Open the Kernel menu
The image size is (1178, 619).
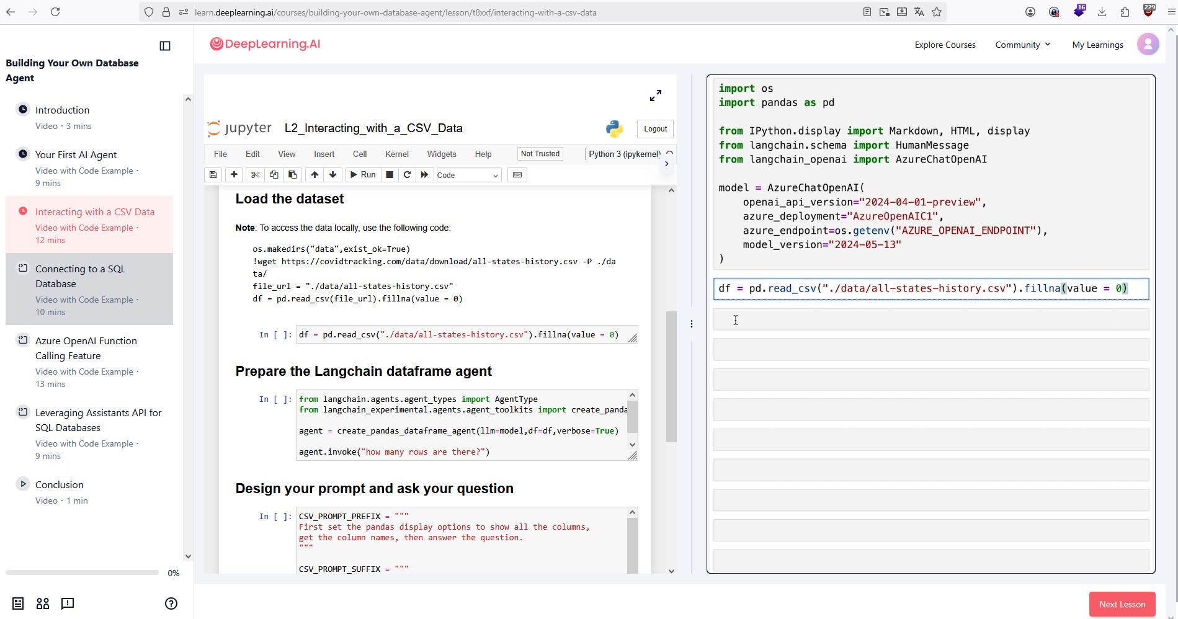396,154
